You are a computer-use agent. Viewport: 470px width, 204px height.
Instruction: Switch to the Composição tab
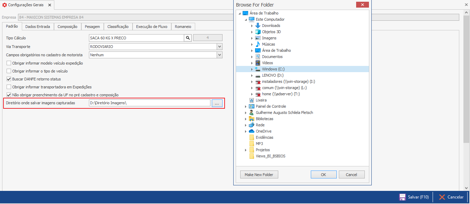(x=67, y=27)
